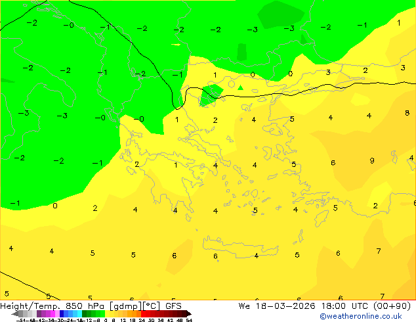Click the darkest green swatch in the legend
The width and height of the screenshot is (416, 322).
coord(85,313)
